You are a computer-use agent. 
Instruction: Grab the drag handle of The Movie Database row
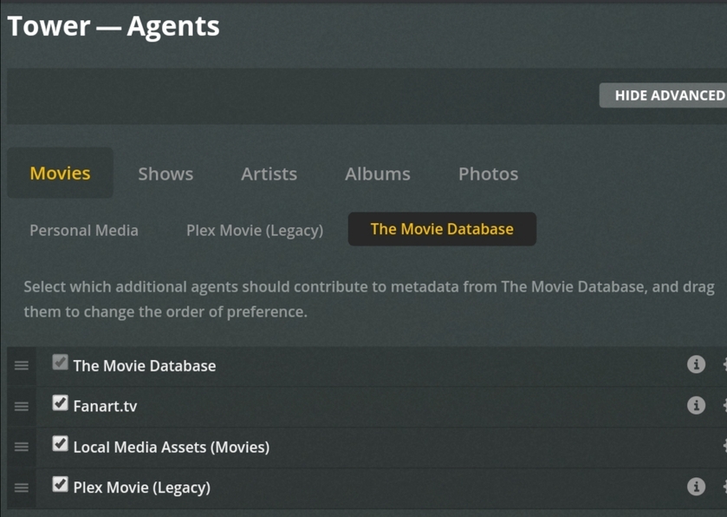22,366
